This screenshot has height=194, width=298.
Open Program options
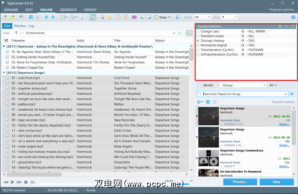pos(282,10)
